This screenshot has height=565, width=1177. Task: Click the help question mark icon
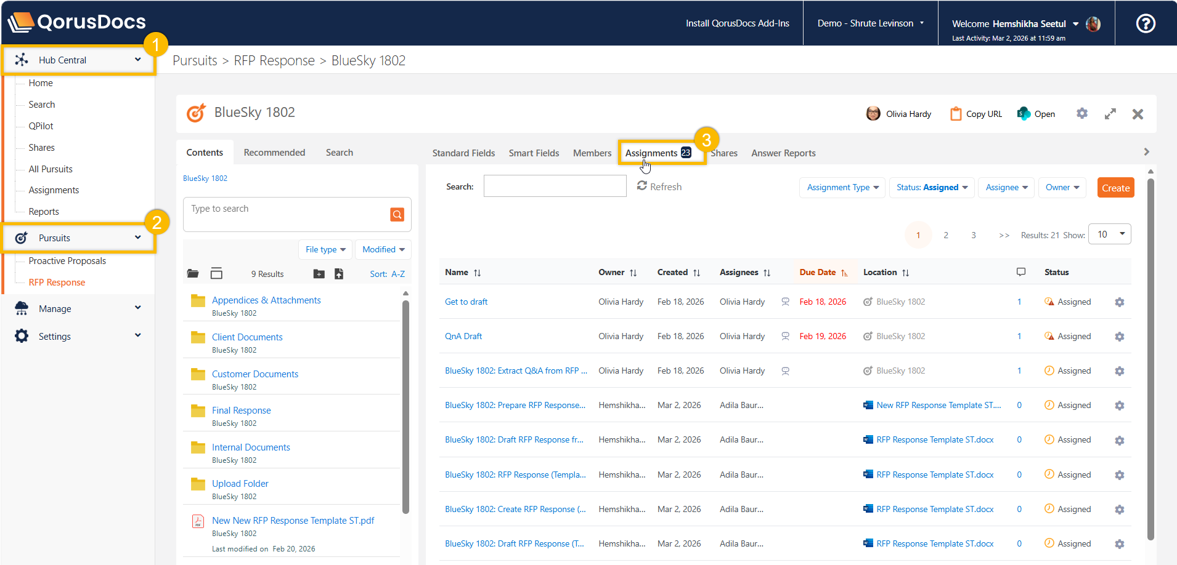point(1145,23)
